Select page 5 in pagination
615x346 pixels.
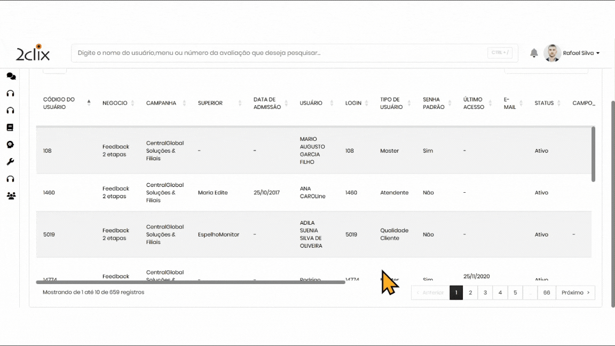click(x=515, y=293)
